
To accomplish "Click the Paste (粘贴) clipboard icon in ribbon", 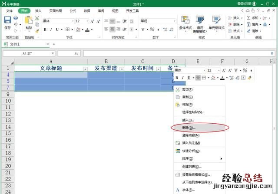I will (29, 22).
